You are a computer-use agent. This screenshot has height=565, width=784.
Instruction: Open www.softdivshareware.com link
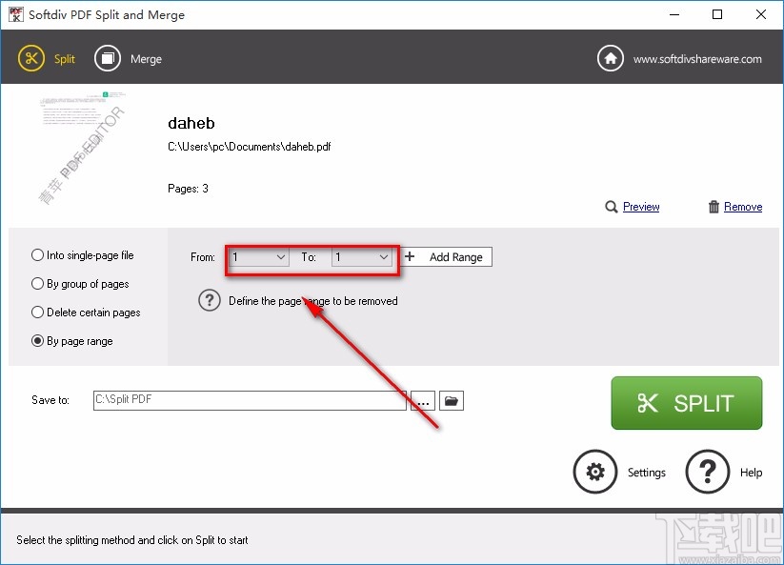(697, 59)
